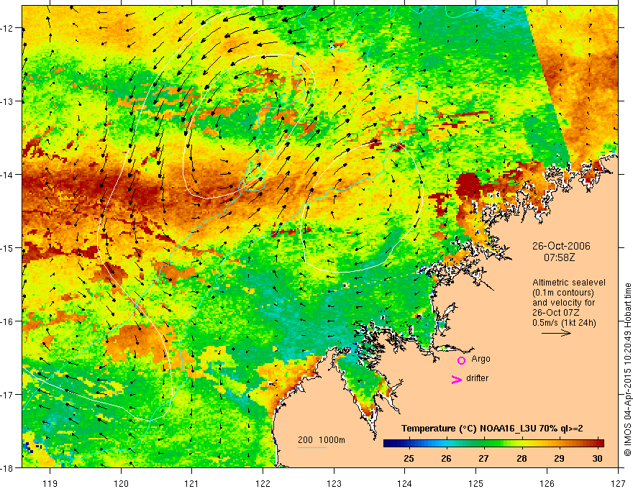Click the colorbar tick label '29'

pos(559,458)
